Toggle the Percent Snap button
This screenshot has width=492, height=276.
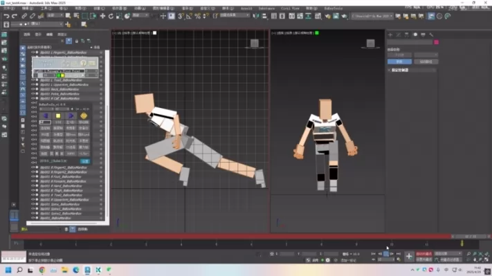pyautogui.click(x=197, y=16)
